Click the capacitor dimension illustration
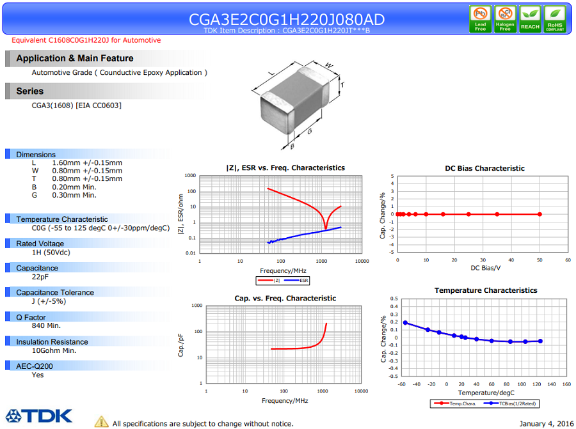 pyautogui.click(x=298, y=105)
